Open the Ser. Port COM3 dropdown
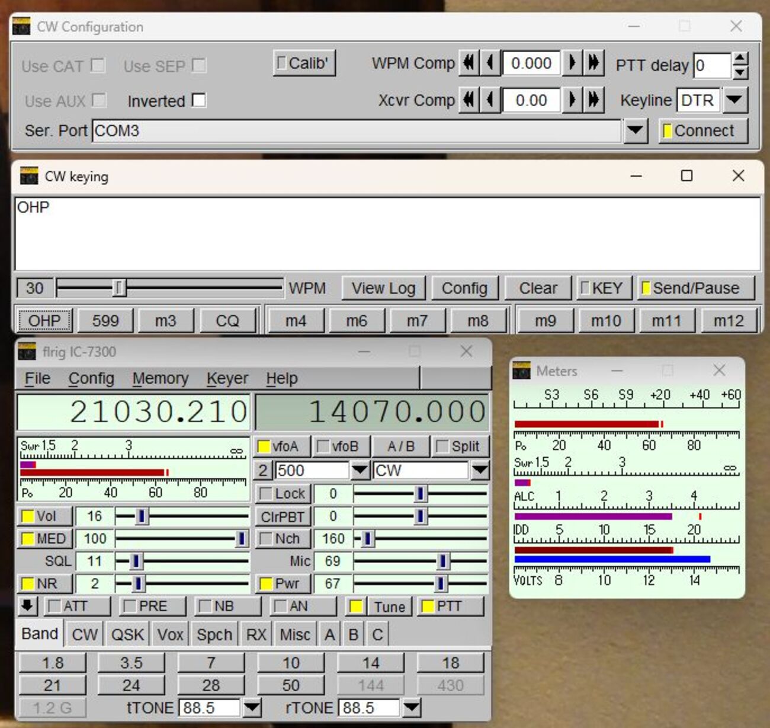The image size is (770, 728). coord(635,130)
